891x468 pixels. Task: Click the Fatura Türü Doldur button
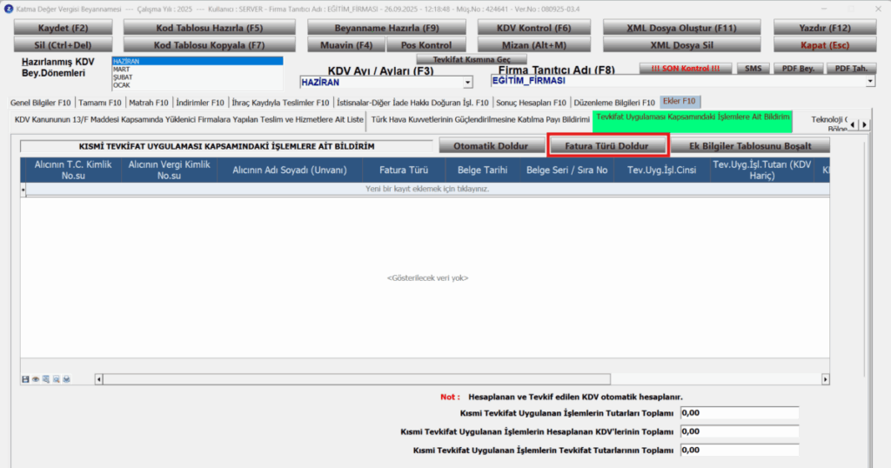(606, 146)
